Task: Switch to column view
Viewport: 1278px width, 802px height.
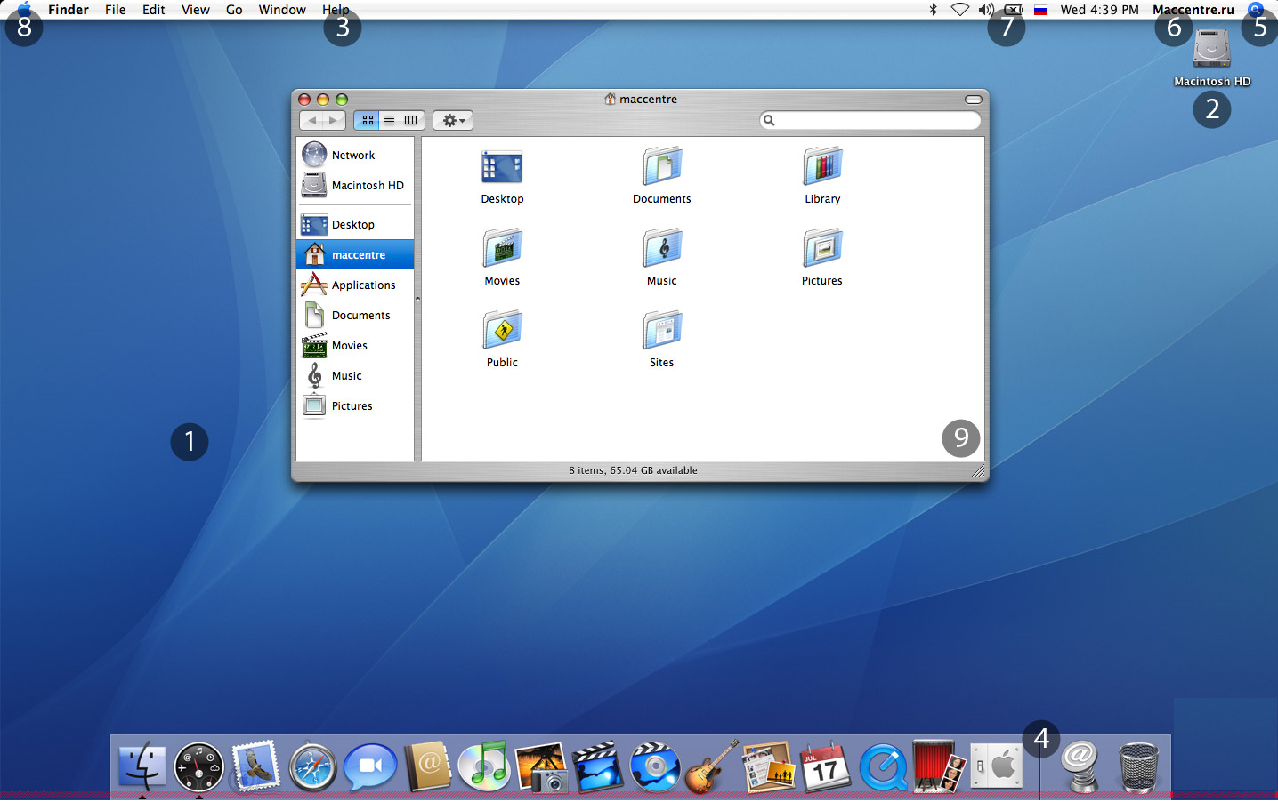Action: (x=411, y=120)
